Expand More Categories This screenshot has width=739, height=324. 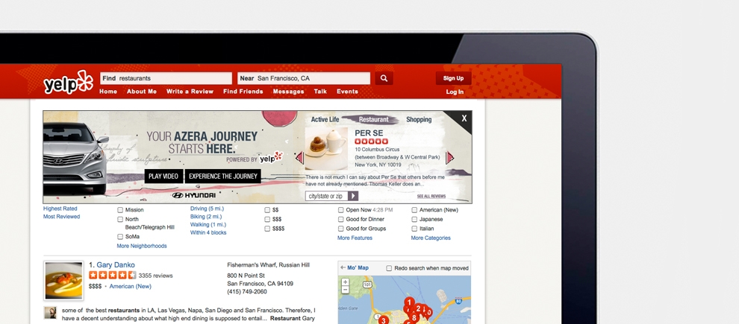[431, 238]
